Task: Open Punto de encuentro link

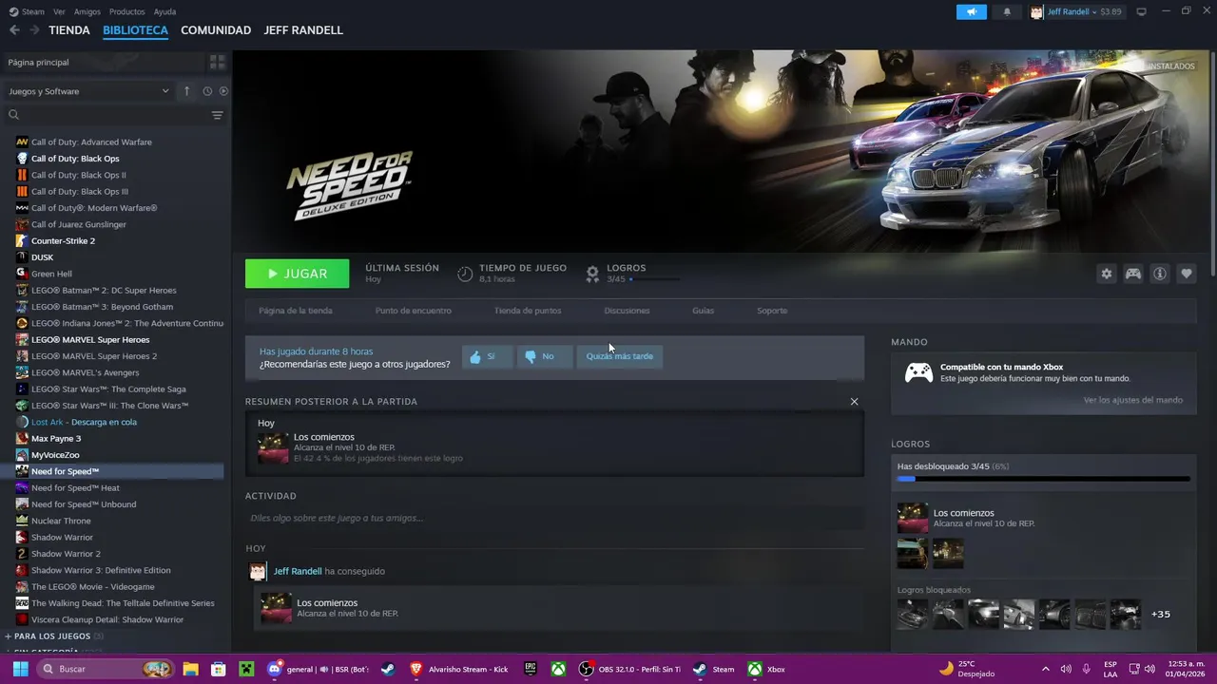Action: pyautogui.click(x=414, y=311)
